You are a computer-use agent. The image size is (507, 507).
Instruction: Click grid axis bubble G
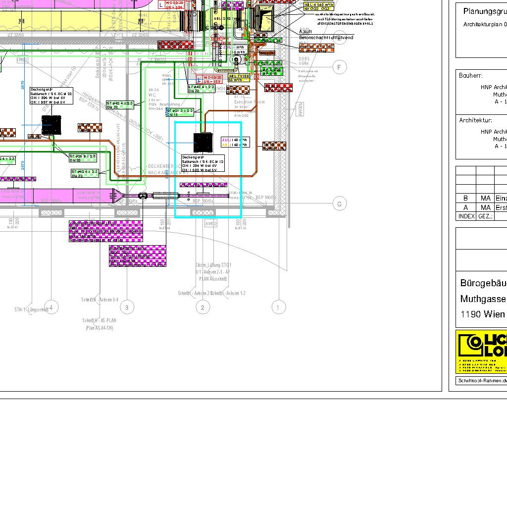(339, 203)
